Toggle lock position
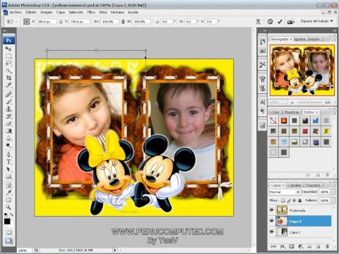The image size is (339, 254). pos(294,200)
